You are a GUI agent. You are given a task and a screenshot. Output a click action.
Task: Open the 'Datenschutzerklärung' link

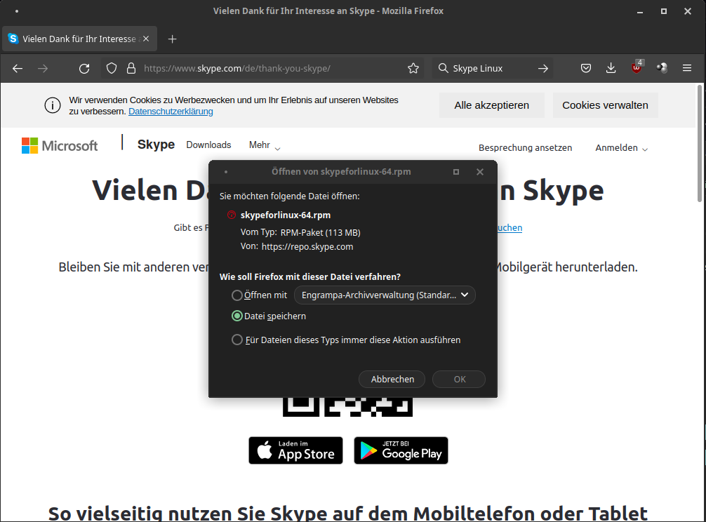(x=170, y=111)
